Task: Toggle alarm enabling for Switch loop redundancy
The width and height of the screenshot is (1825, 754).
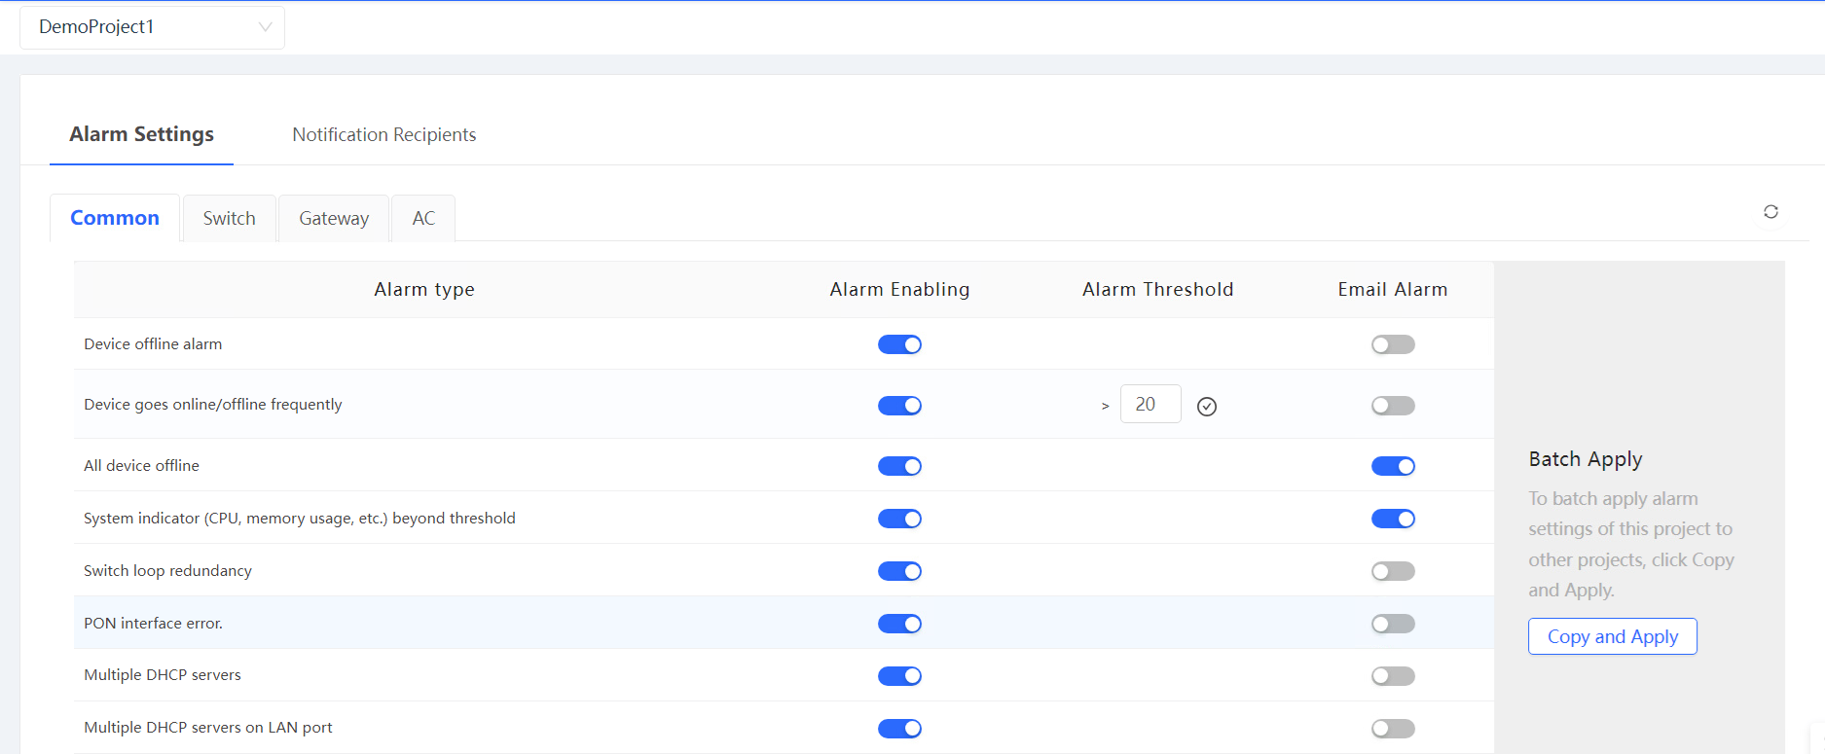Action: click(899, 572)
